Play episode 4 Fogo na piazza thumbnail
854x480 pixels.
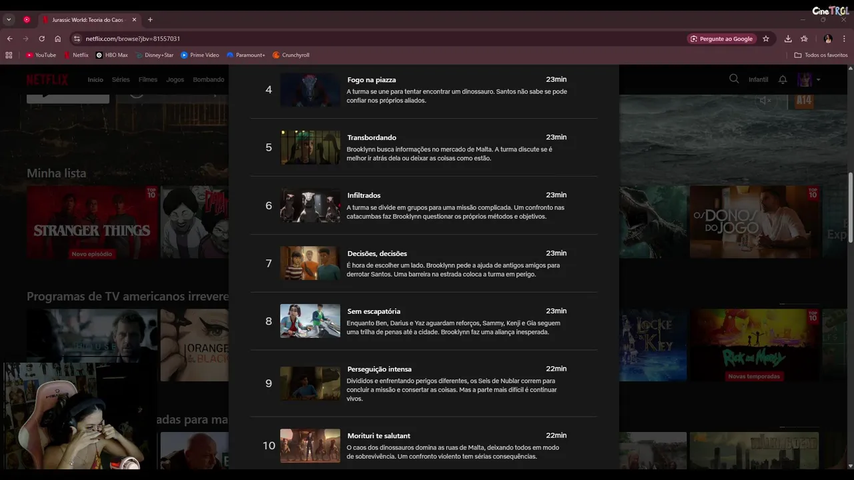pos(310,90)
